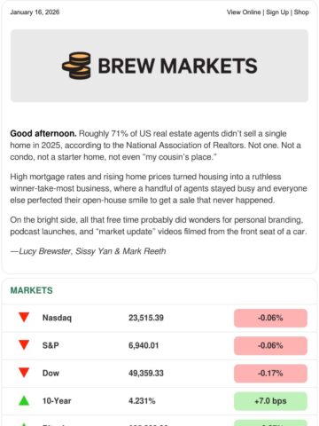This screenshot has height=426, width=319.
Task: Select the S&P value 6,940.01
Action: tap(144, 345)
